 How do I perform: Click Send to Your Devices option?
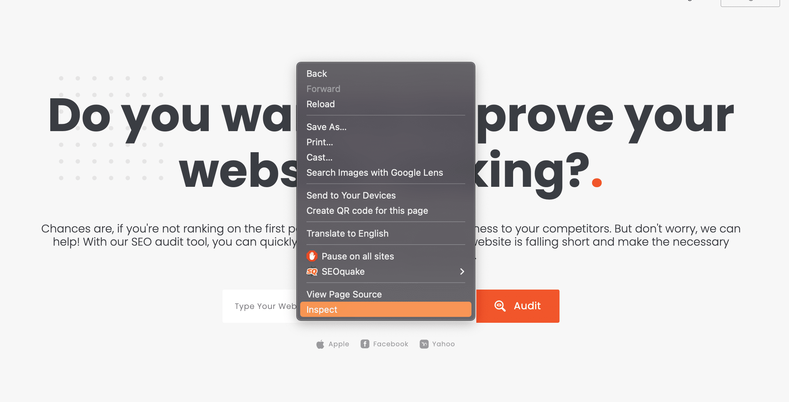(x=351, y=195)
